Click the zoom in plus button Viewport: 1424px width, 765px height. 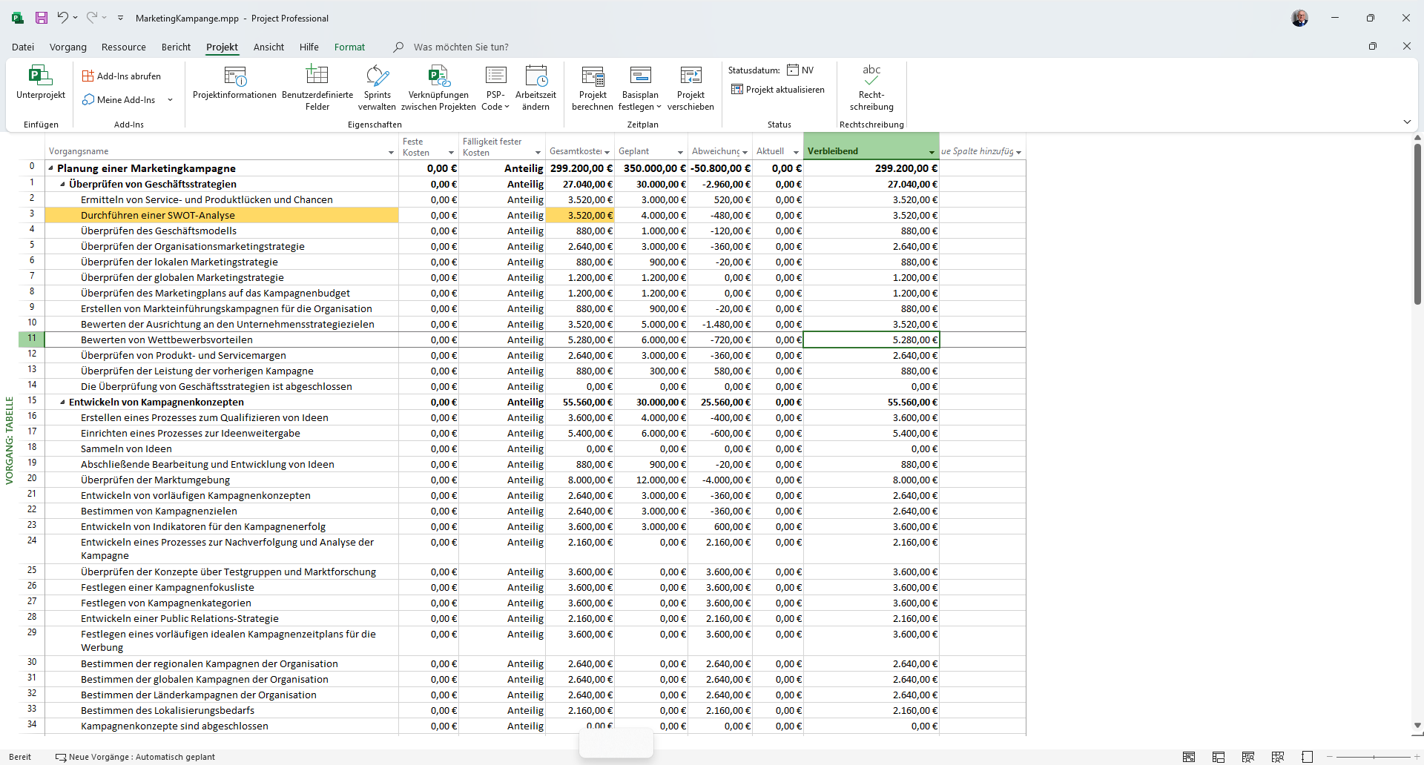(1417, 757)
